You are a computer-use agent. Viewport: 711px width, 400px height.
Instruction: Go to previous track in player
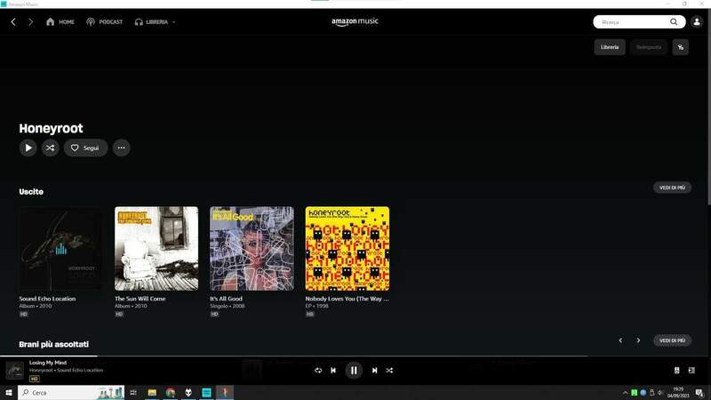[333, 371]
